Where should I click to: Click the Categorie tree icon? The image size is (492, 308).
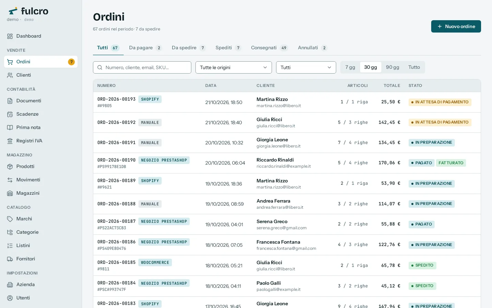click(x=10, y=232)
